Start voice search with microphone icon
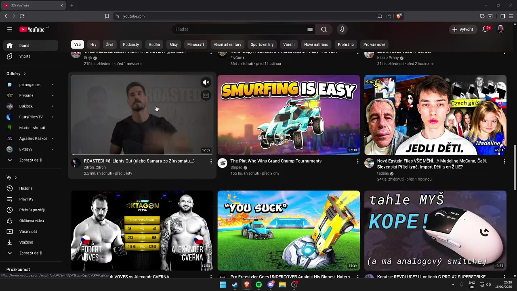 (342, 29)
